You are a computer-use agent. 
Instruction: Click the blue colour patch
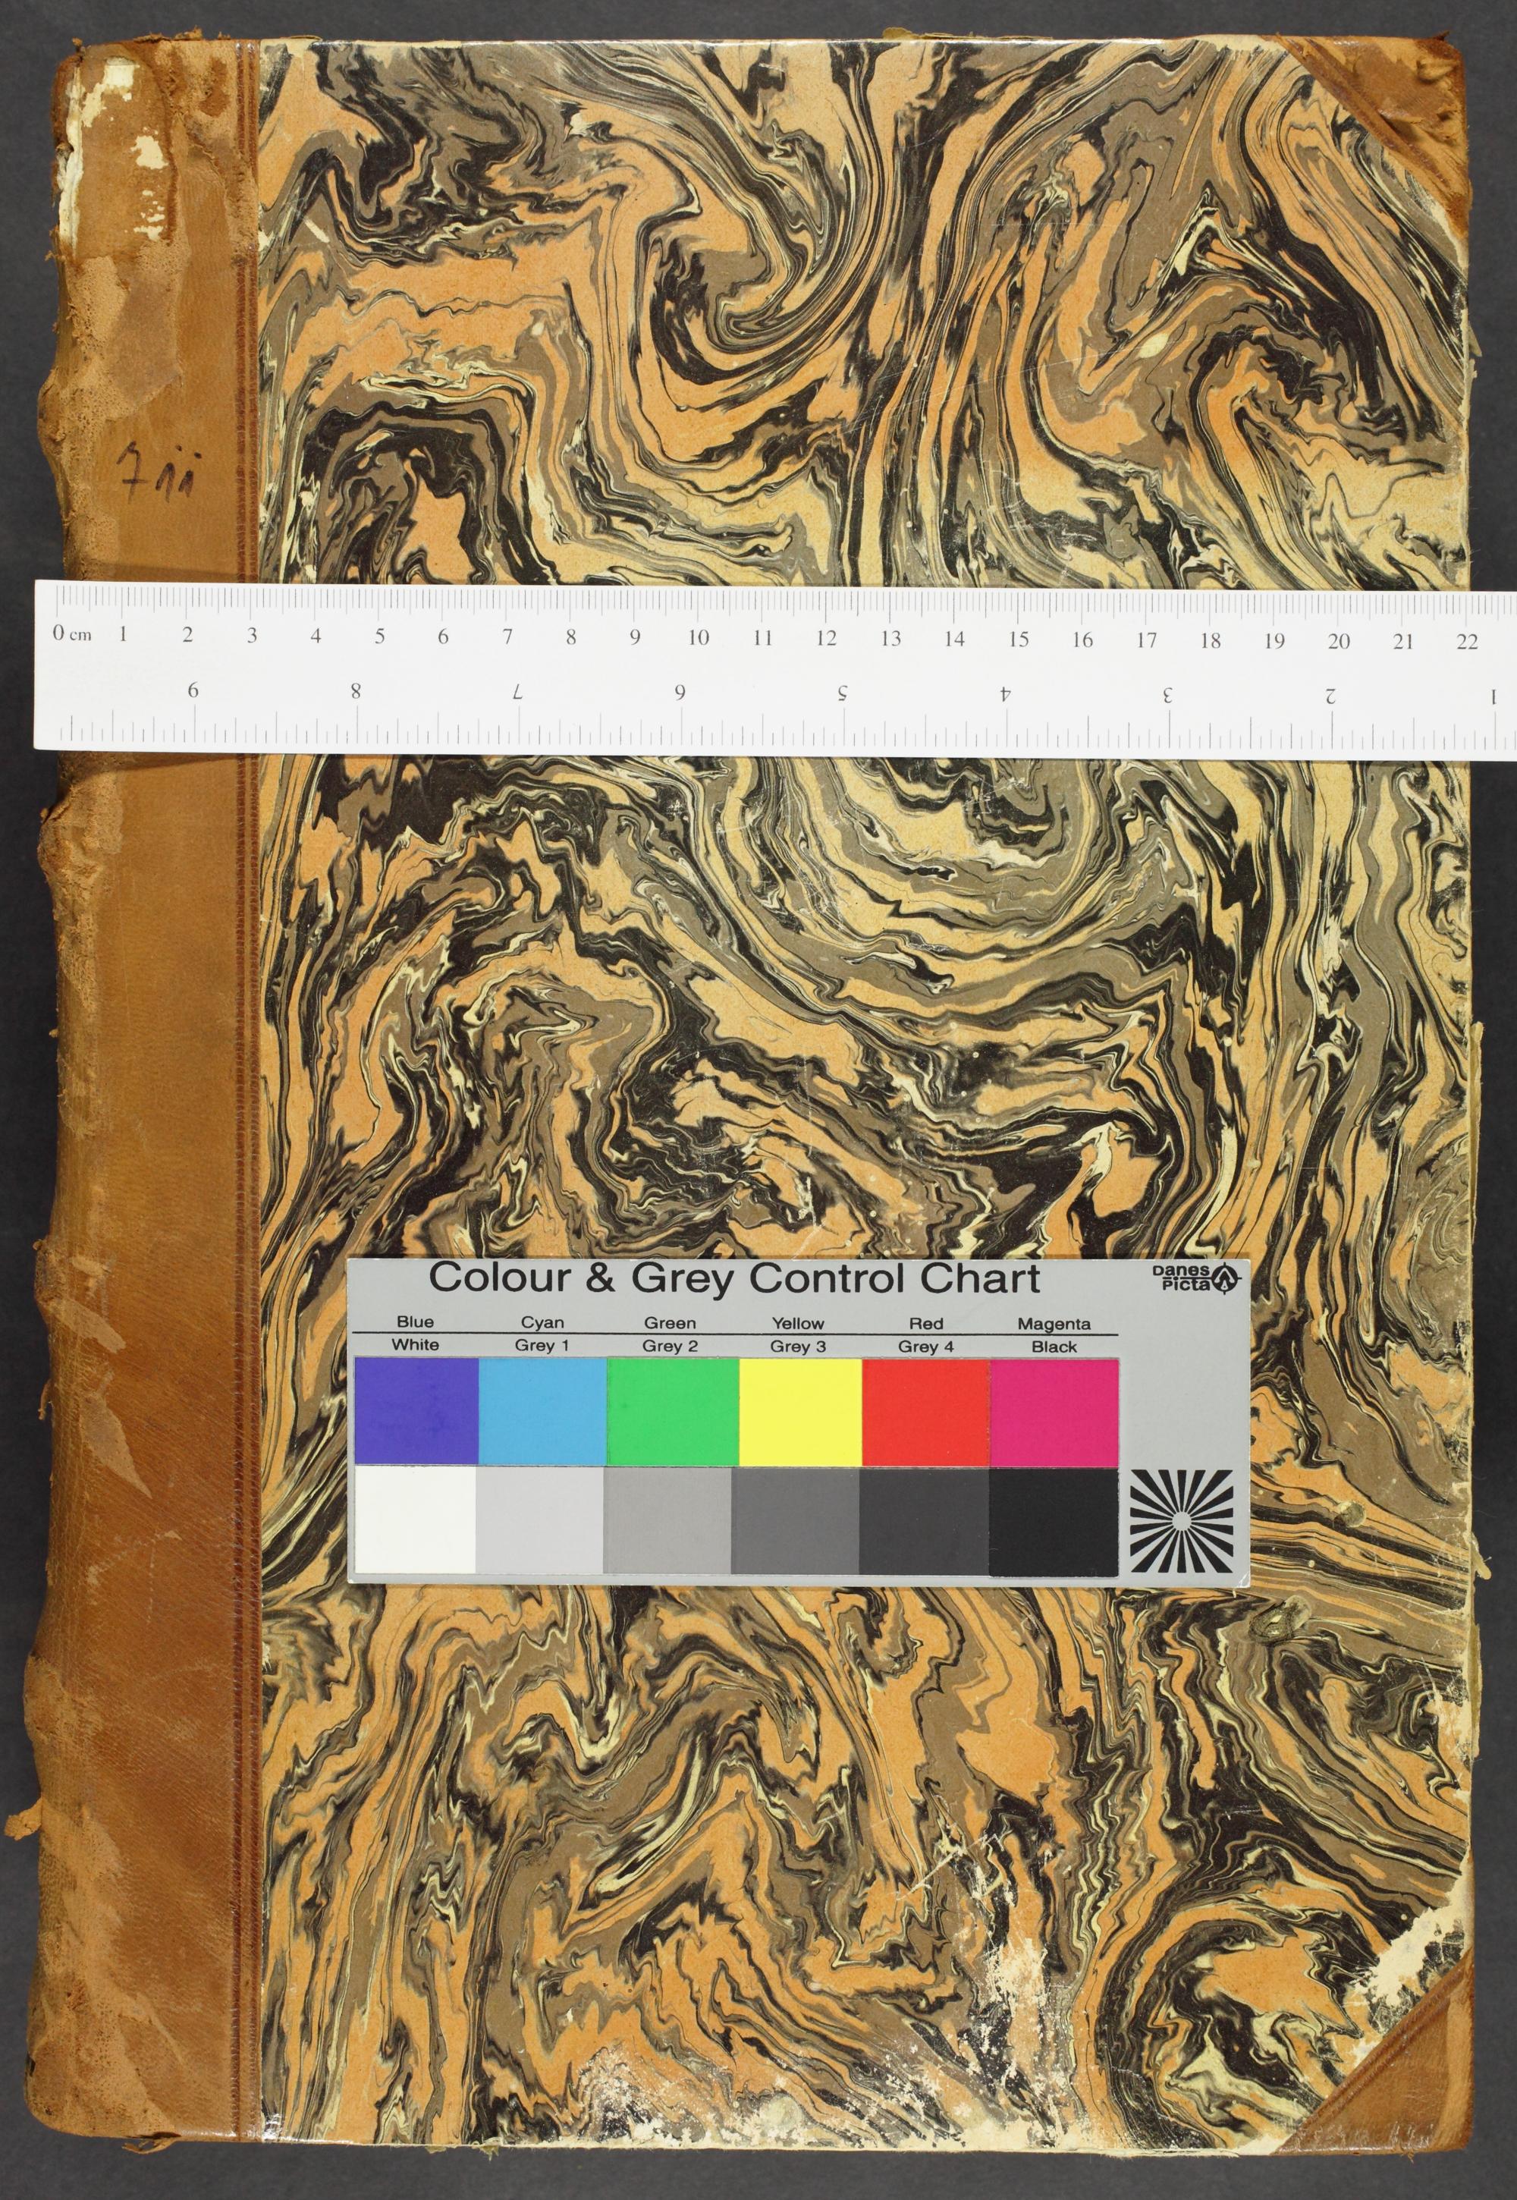[416, 1410]
